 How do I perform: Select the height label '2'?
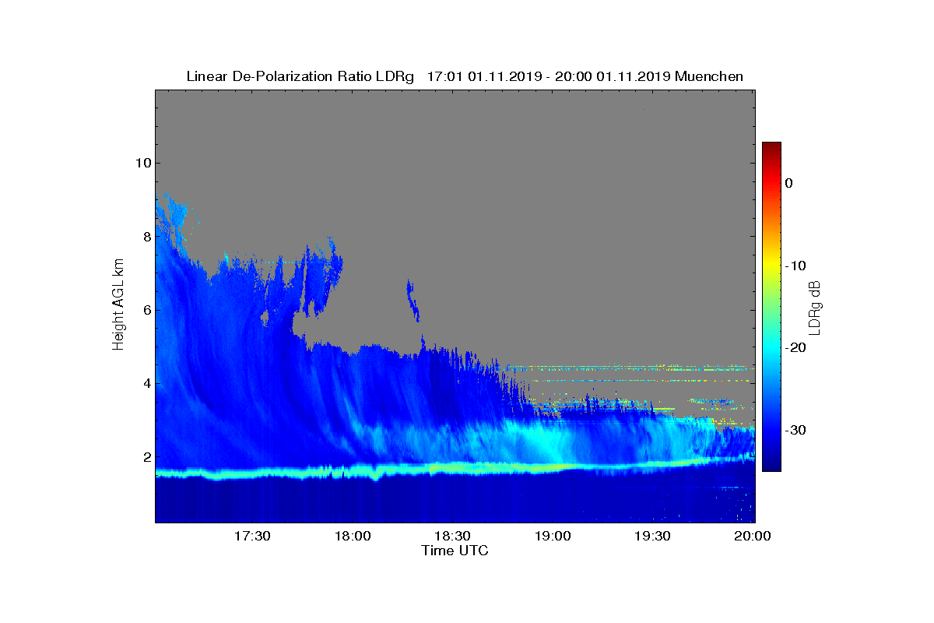pyautogui.click(x=146, y=457)
